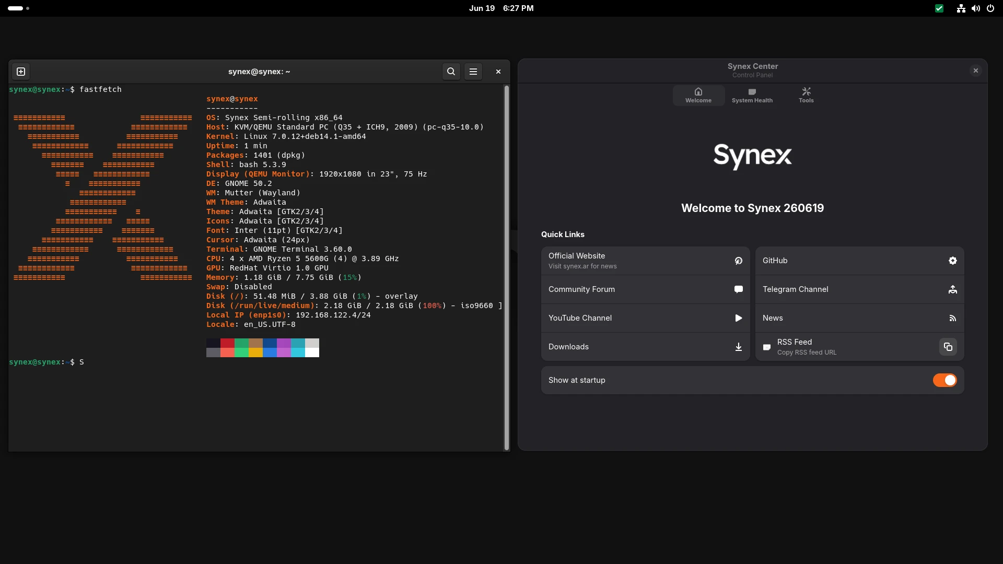1003x564 pixels.
Task: Click the white color block in fastfetch output
Action: pos(312,352)
